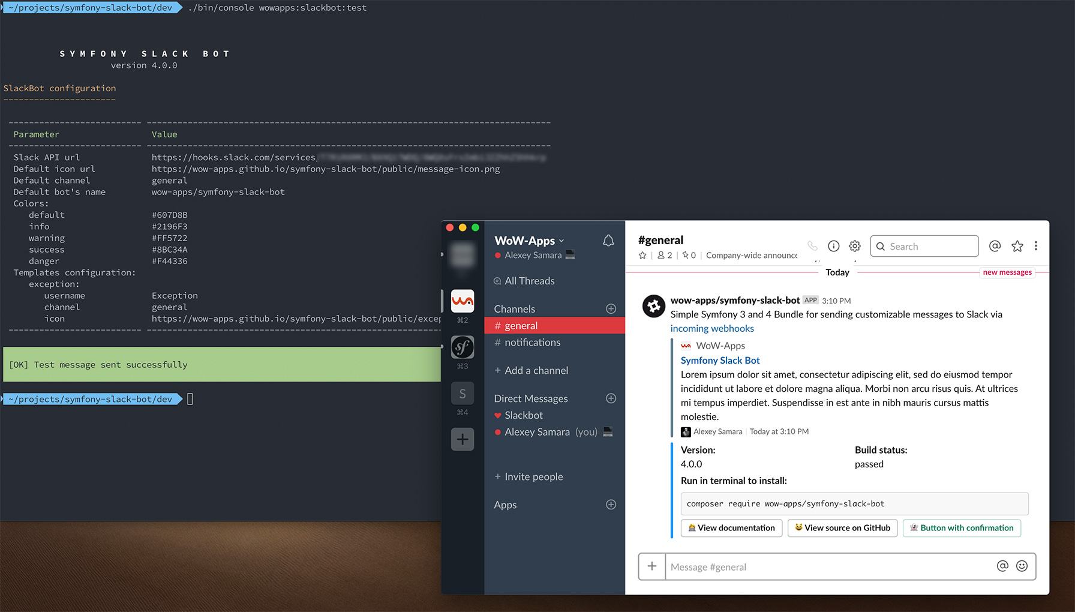Click Alexey Samara author in attachment footer
The width and height of the screenshot is (1075, 612).
tap(717, 431)
